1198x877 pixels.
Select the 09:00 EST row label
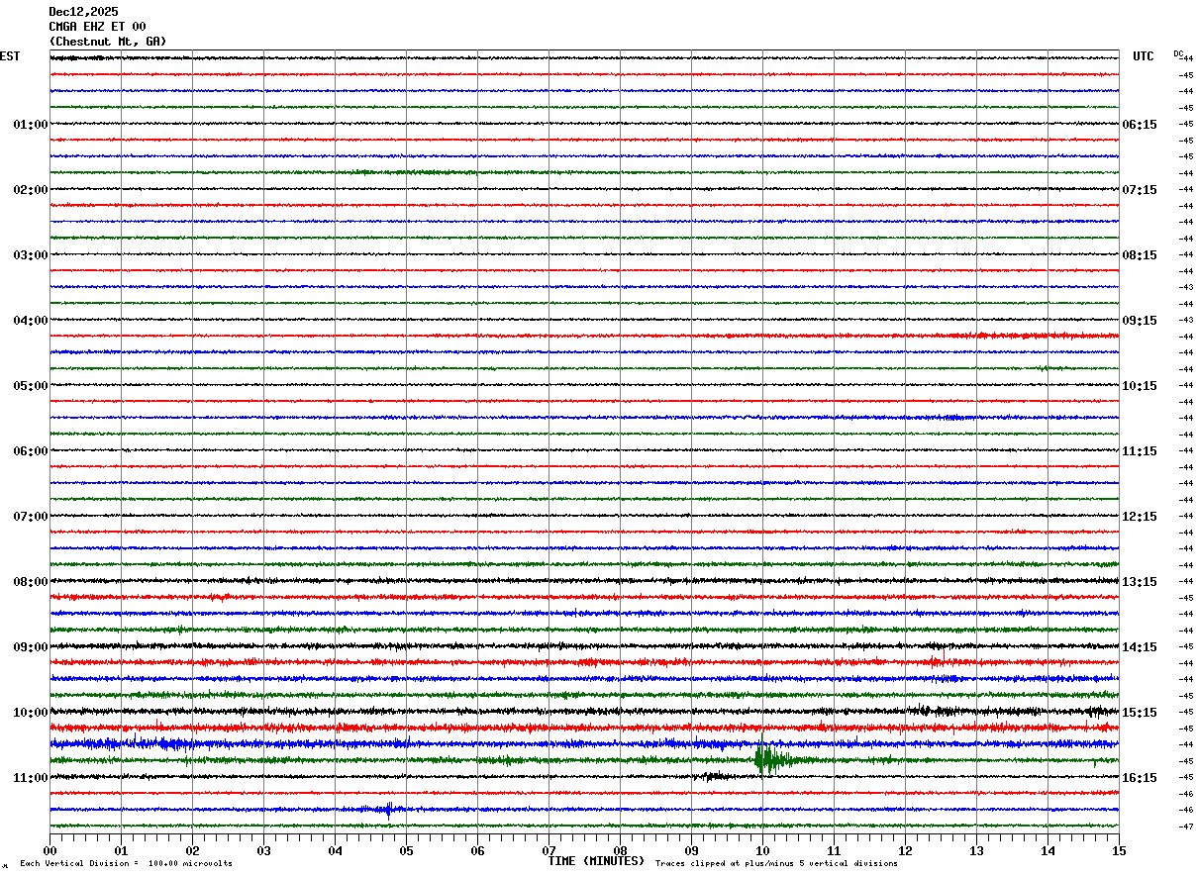31,647
